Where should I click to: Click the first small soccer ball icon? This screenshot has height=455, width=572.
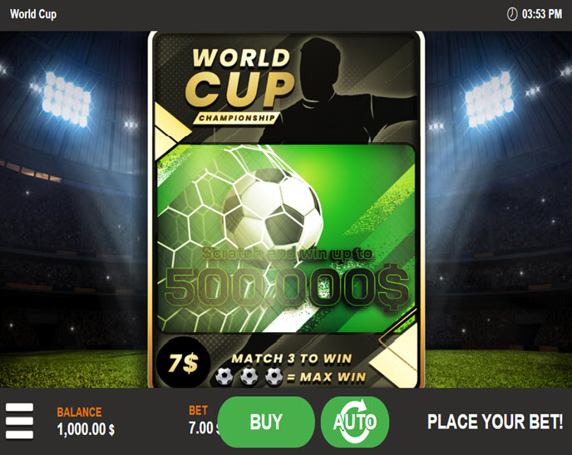click(x=224, y=376)
